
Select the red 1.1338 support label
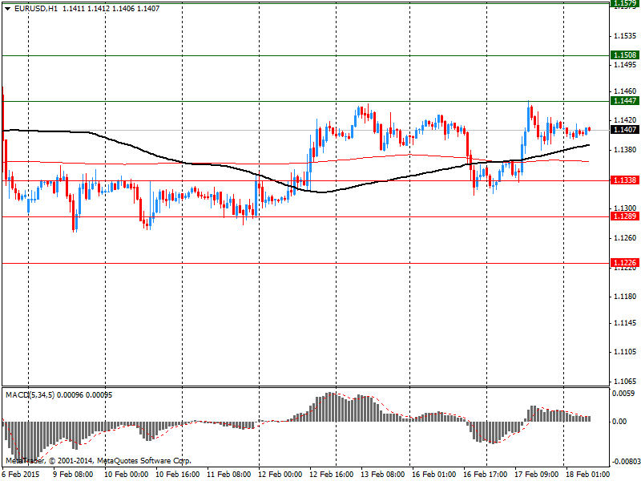(625, 180)
